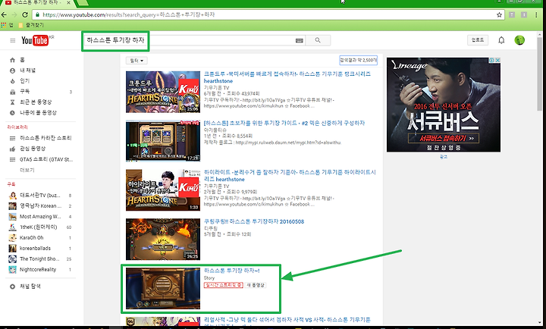Screen dimensions: 546x329
Task: Open the 즐겨찾기 bookmarks folder
Action: 31,25
